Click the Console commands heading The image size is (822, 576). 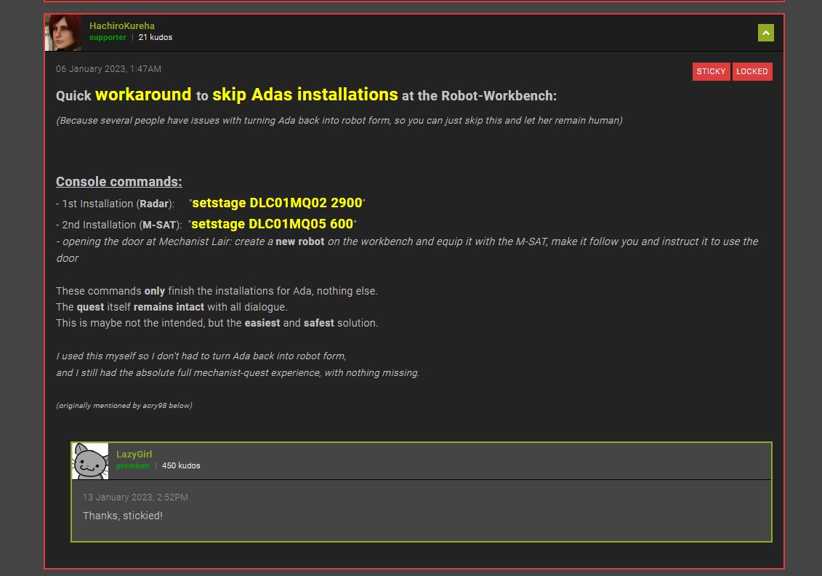[118, 182]
